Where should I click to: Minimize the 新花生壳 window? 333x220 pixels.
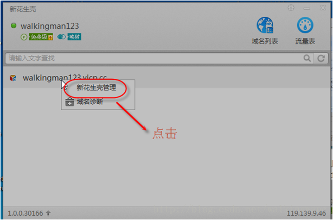tap(307, 9)
